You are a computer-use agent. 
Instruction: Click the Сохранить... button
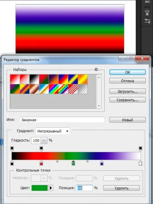(x=127, y=100)
